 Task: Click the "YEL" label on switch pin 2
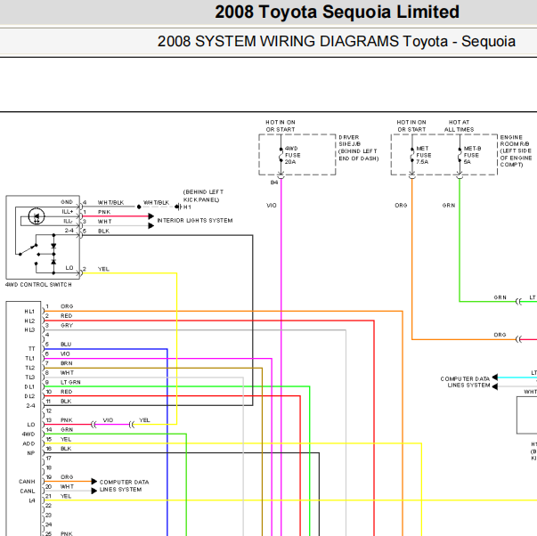tap(103, 269)
